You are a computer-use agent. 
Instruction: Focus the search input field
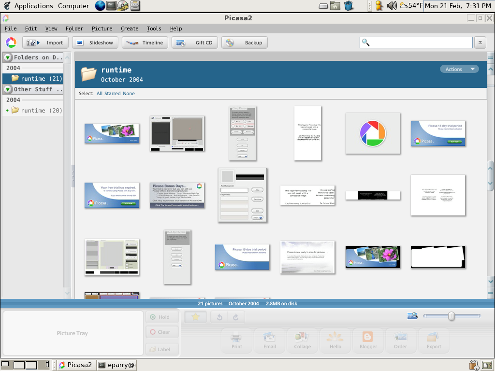tap(416, 43)
